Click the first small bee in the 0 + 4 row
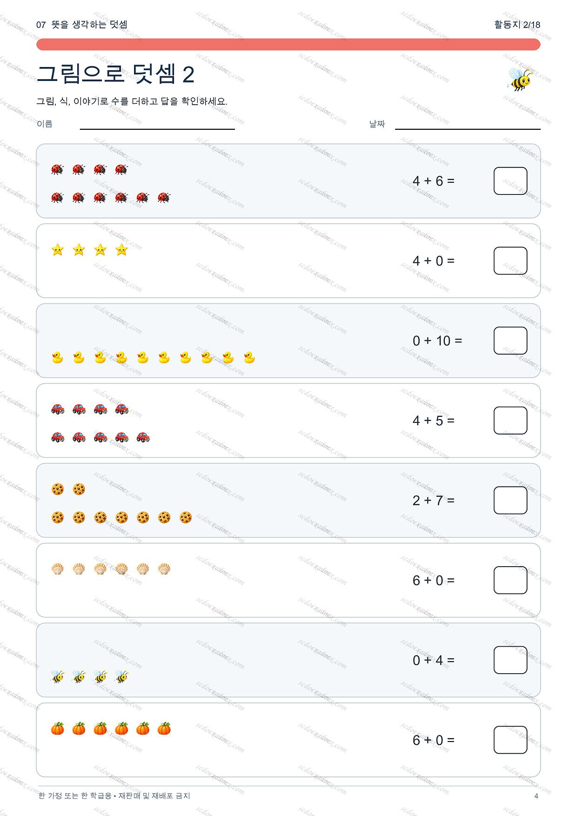The image size is (577, 816). [57, 676]
